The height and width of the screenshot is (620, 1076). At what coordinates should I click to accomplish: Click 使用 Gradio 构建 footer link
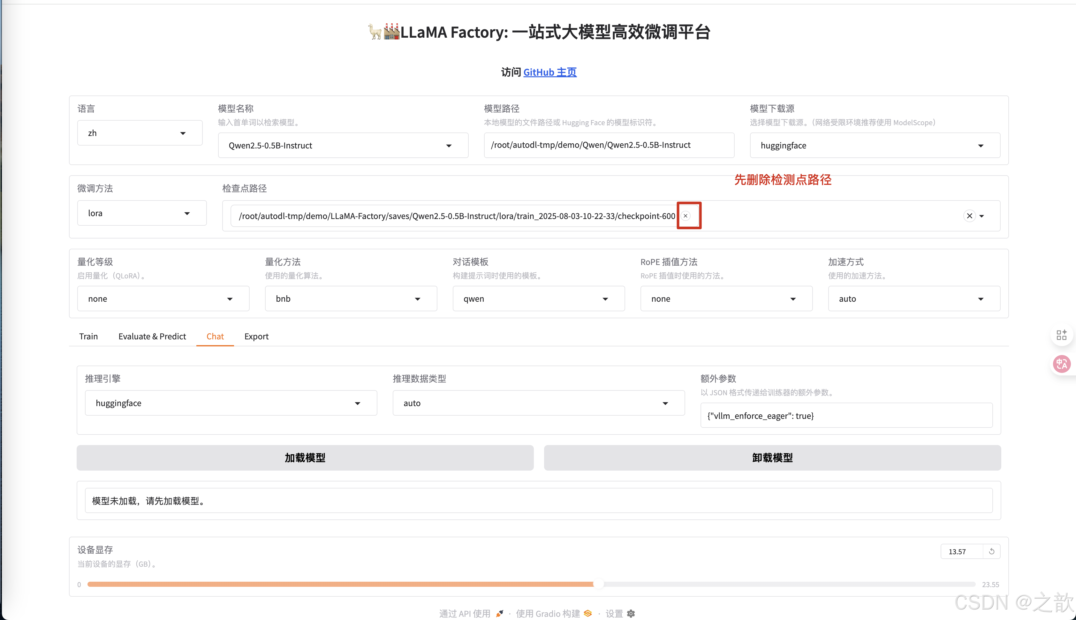pyautogui.click(x=554, y=614)
